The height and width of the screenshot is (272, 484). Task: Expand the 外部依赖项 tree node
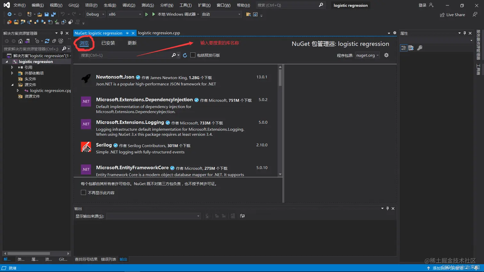click(x=12, y=73)
